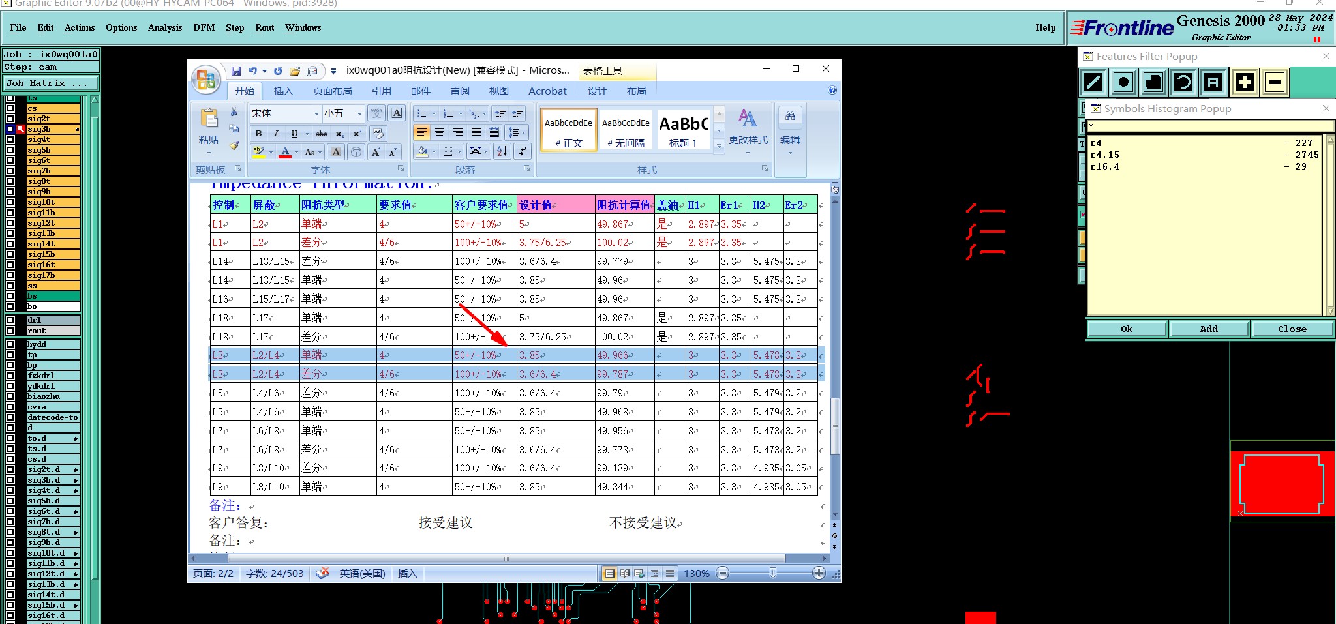Apply bold formatting in Word
1336x624 pixels.
[x=258, y=133]
